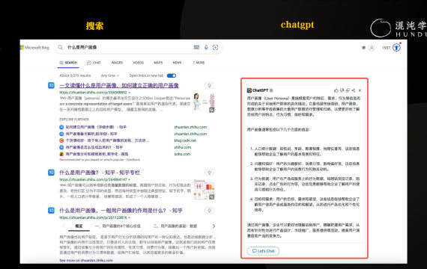Viewport: 427px width, 269px height.
Task: Click Zhihu favicon beside third search result
Action: click(x=51, y=210)
